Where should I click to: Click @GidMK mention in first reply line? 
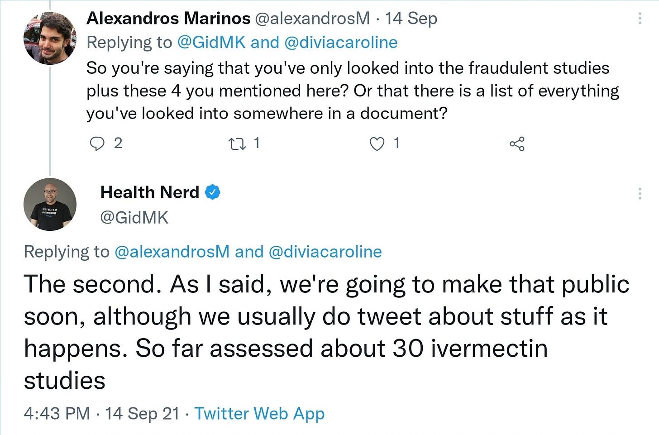click(x=211, y=43)
